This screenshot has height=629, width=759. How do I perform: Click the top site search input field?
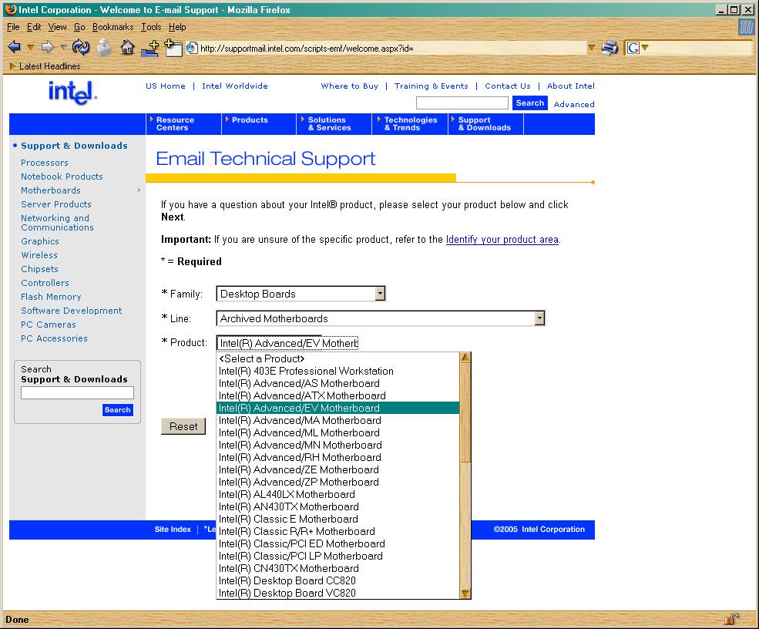(462, 103)
